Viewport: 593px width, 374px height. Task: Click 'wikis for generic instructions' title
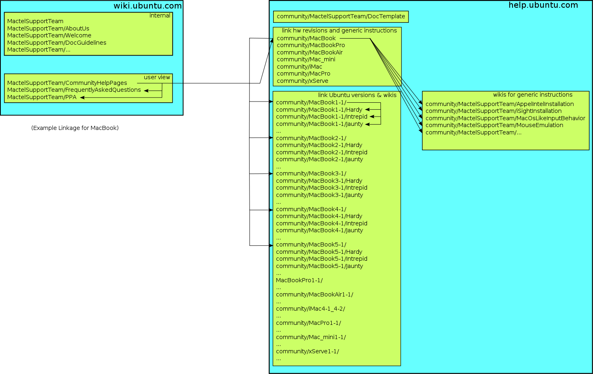[533, 95]
